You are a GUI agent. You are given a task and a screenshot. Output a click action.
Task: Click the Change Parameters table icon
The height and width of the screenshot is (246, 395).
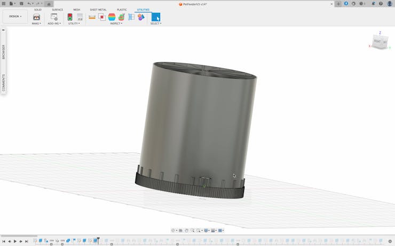(x=80, y=17)
